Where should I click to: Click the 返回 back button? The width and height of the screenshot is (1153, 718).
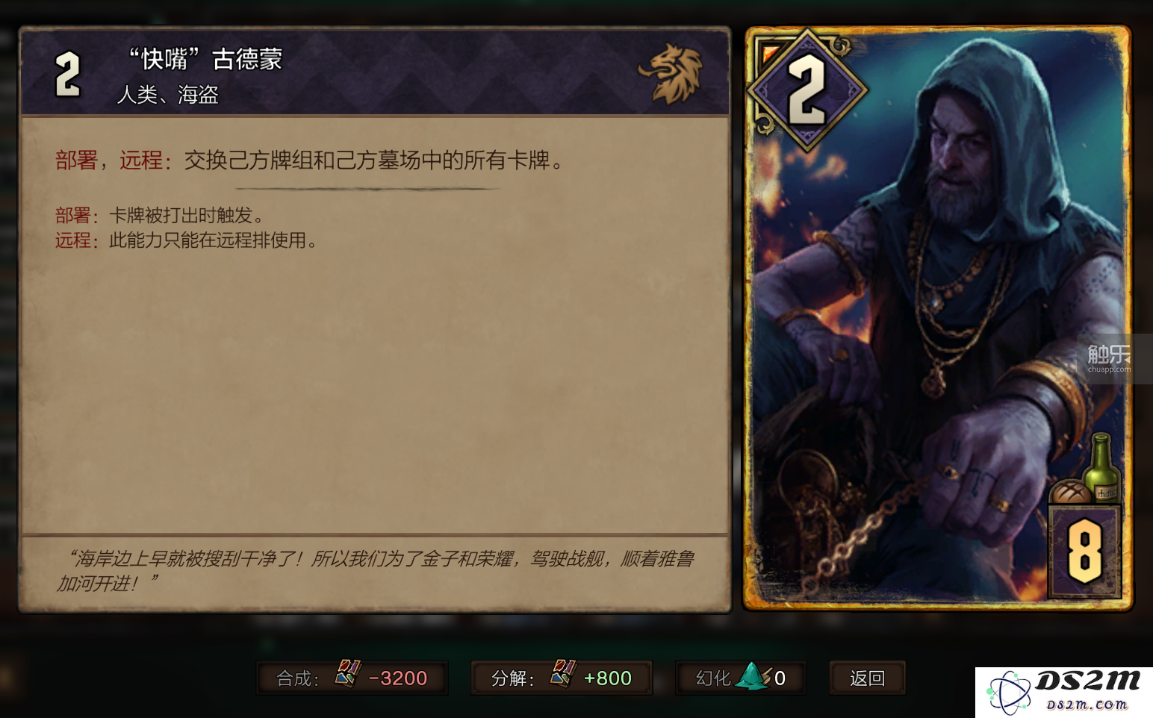point(867,678)
